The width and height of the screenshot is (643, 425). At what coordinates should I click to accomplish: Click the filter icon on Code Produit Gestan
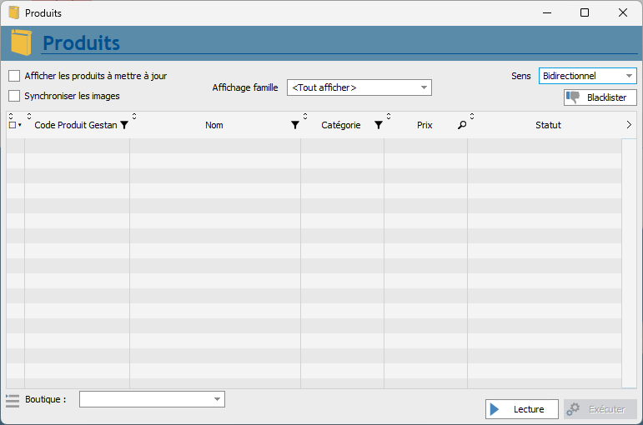[x=124, y=125]
